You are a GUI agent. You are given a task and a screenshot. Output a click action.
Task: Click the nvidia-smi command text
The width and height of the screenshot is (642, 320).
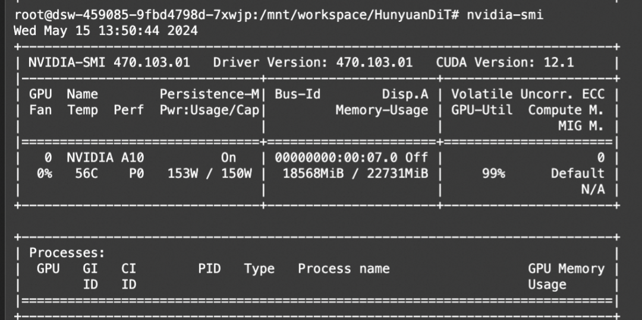coord(505,15)
